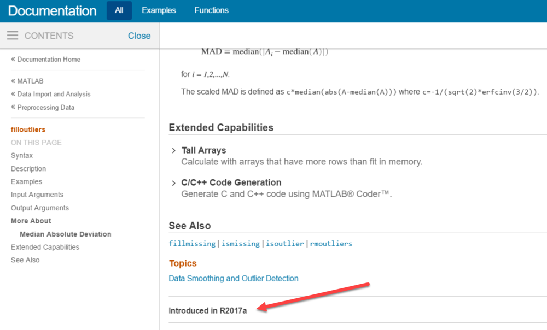Open the ismissing function link
547x330 pixels.
(x=240, y=244)
